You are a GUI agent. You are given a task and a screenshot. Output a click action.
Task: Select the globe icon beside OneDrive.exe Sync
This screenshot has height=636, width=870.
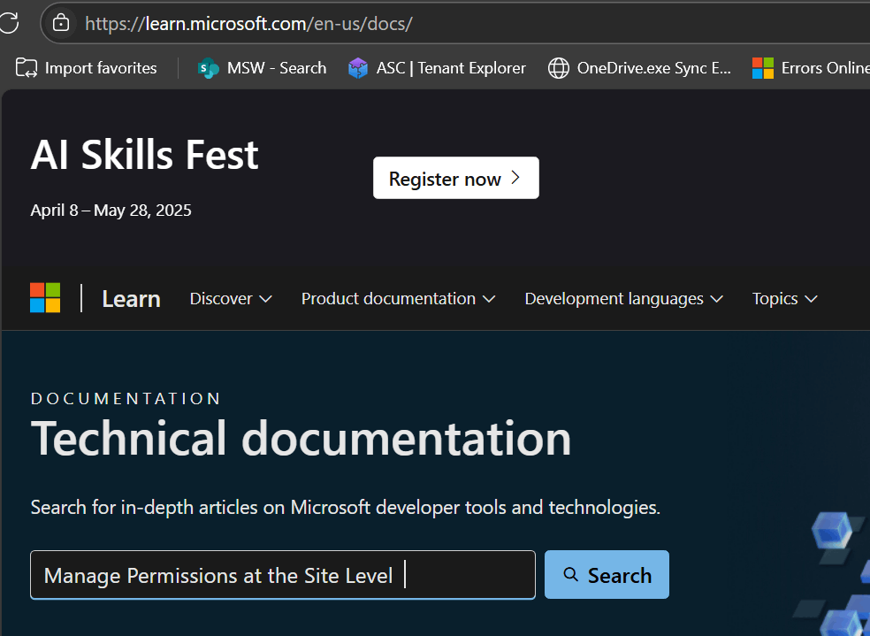coord(559,68)
